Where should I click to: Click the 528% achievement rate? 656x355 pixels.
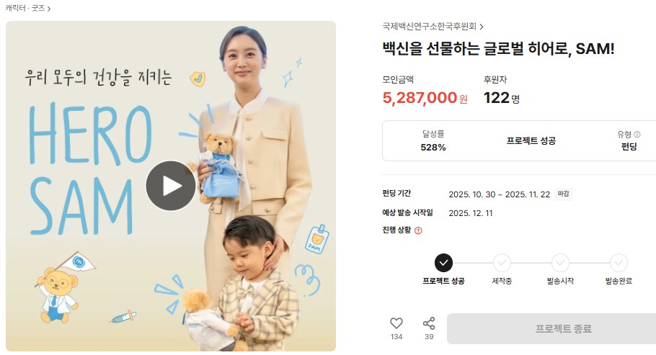tap(433, 147)
